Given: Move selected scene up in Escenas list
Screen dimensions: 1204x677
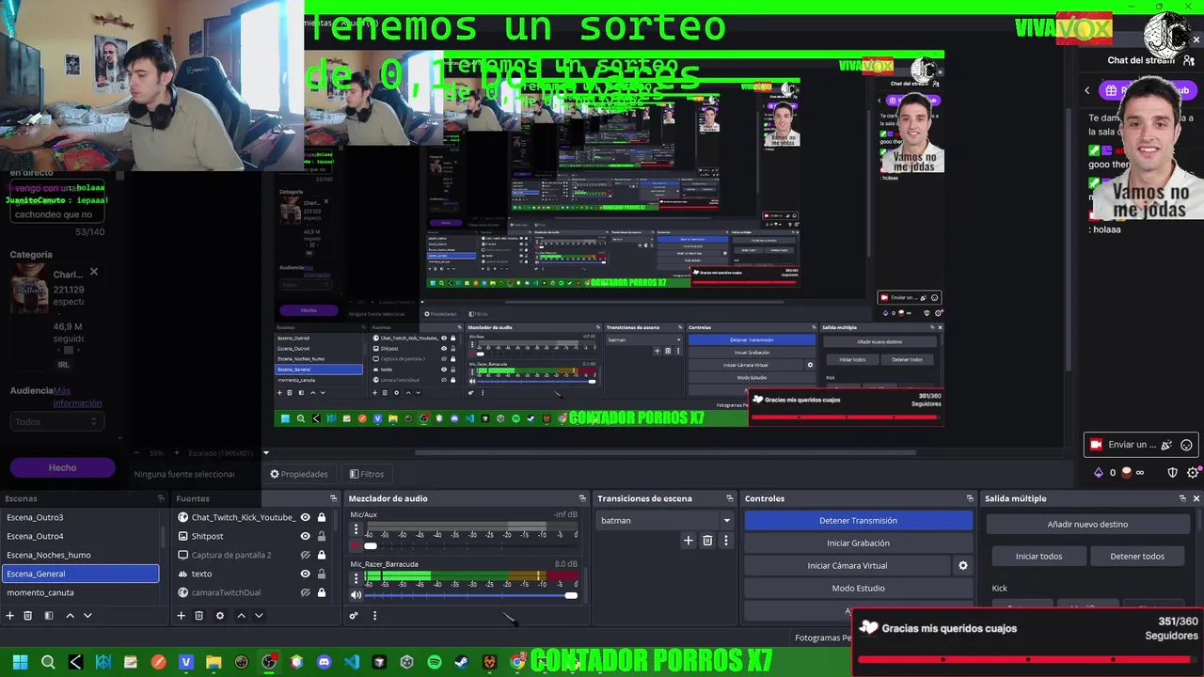Looking at the screenshot, I should click(x=70, y=616).
